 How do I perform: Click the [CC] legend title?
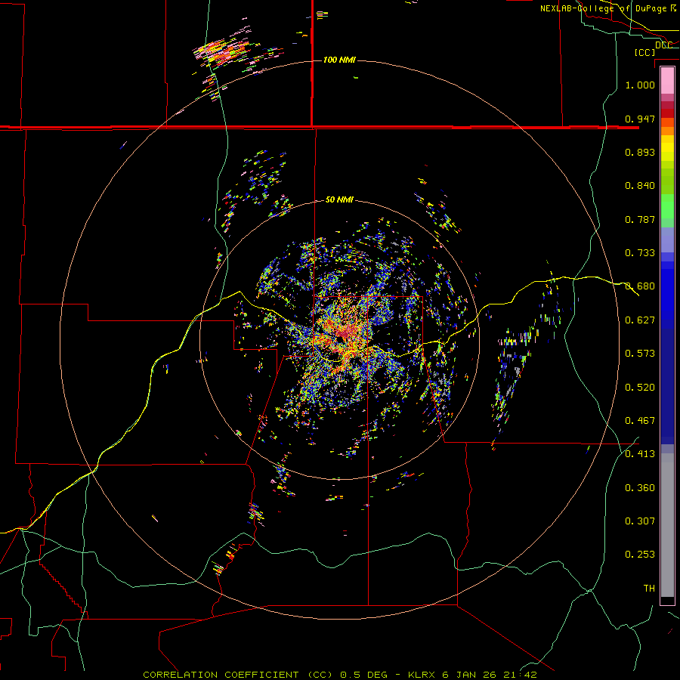[645, 52]
